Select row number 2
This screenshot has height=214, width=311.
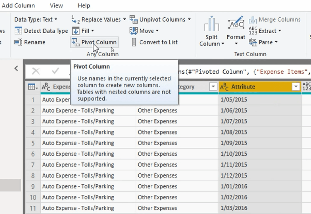(x=33, y=111)
